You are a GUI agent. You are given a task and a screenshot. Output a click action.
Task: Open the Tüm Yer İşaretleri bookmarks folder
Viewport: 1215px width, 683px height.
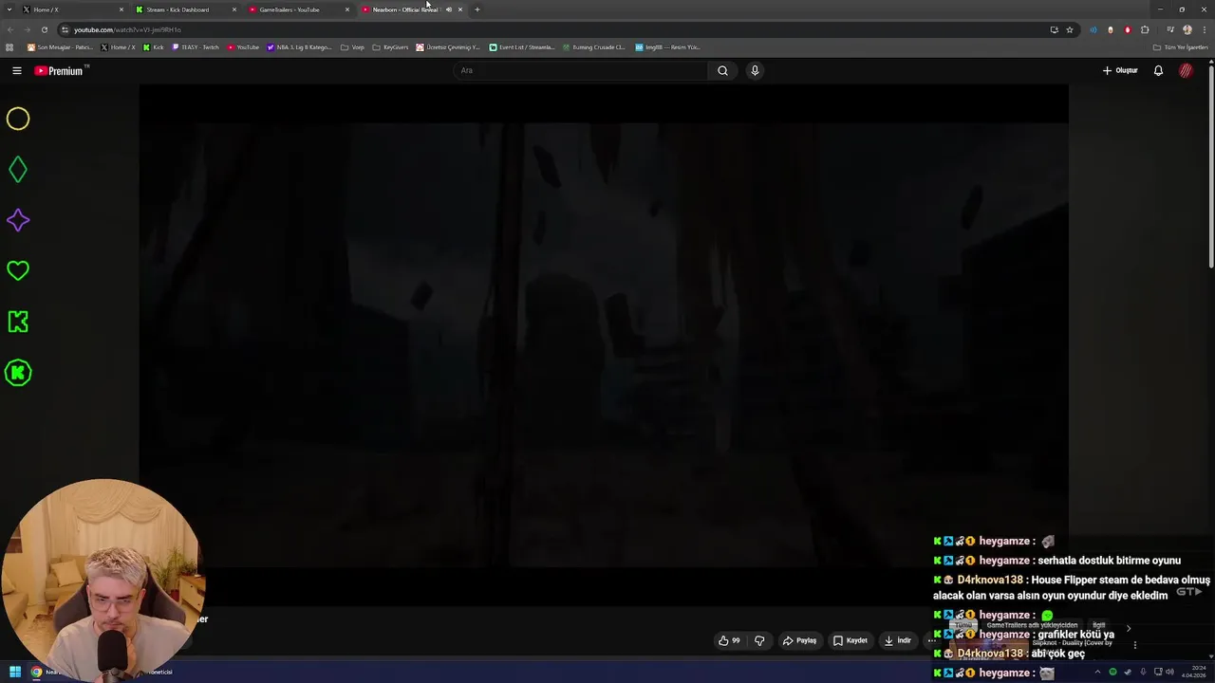tap(1181, 46)
